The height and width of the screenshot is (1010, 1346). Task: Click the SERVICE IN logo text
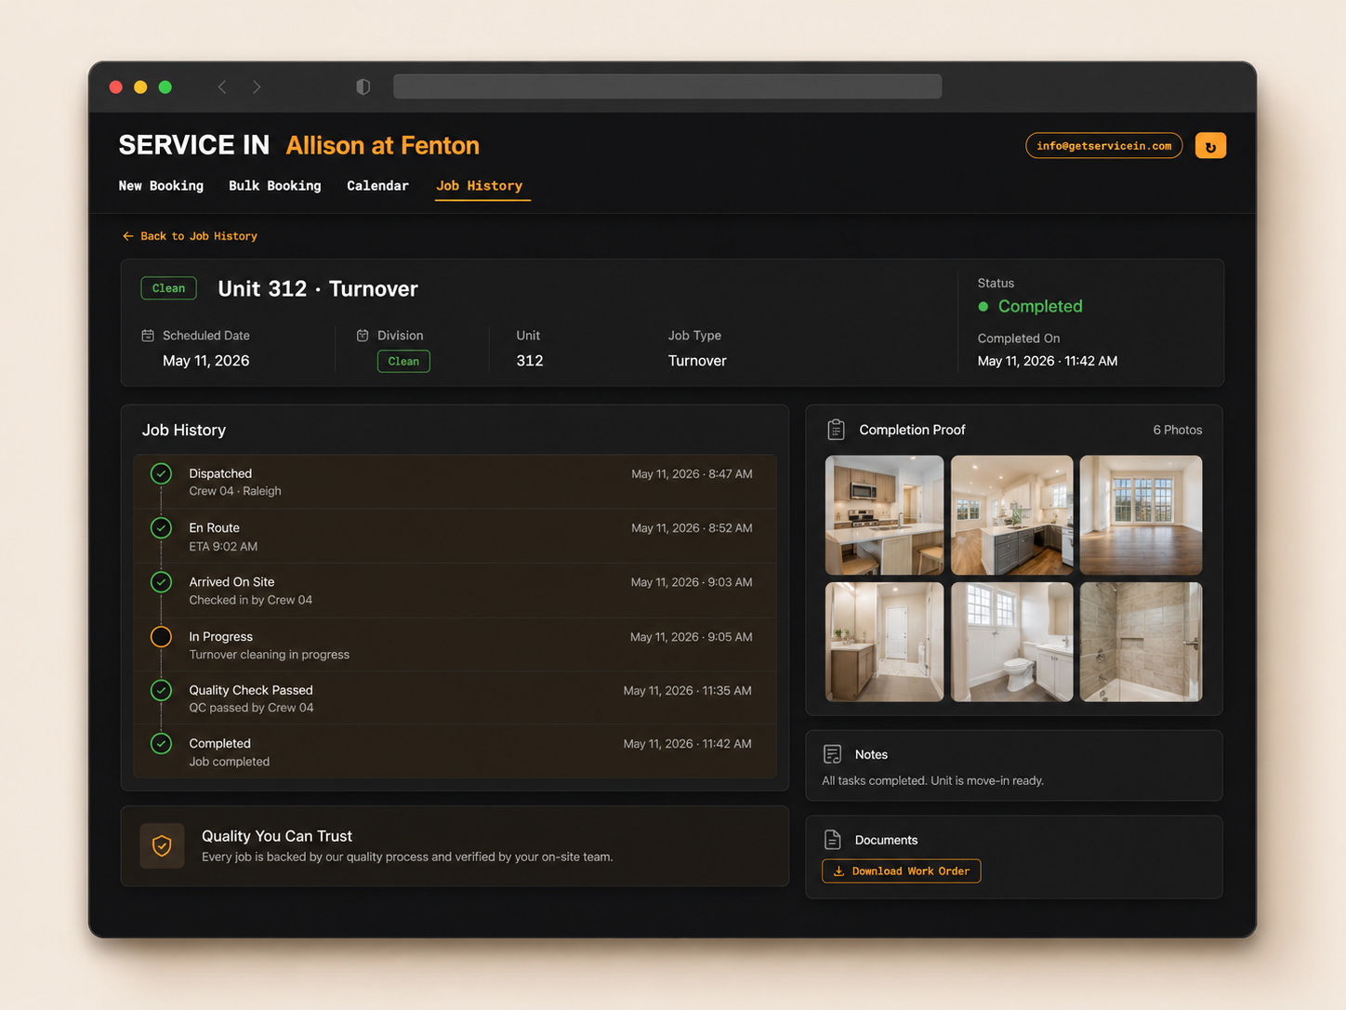click(x=194, y=146)
